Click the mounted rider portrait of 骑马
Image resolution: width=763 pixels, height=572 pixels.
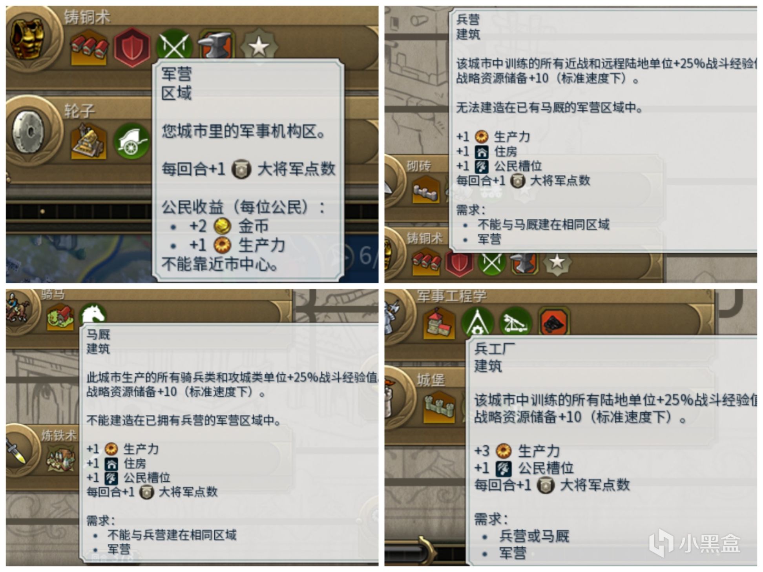(x=17, y=309)
